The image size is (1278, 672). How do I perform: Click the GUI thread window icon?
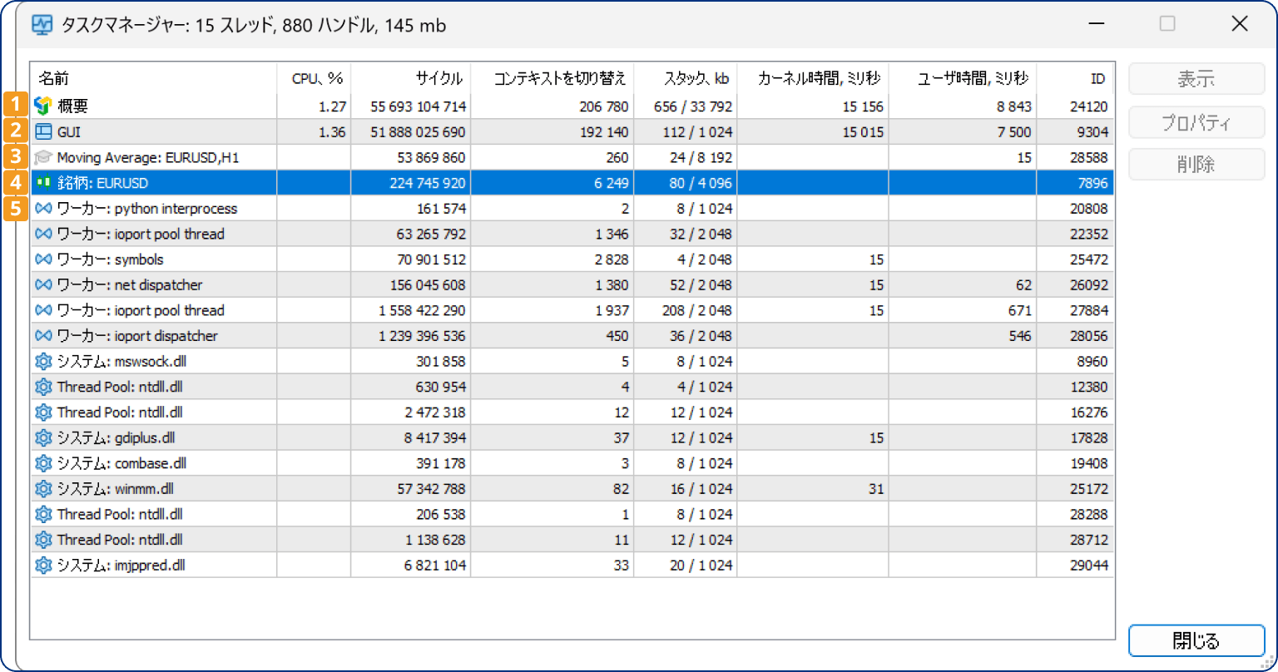tap(43, 131)
